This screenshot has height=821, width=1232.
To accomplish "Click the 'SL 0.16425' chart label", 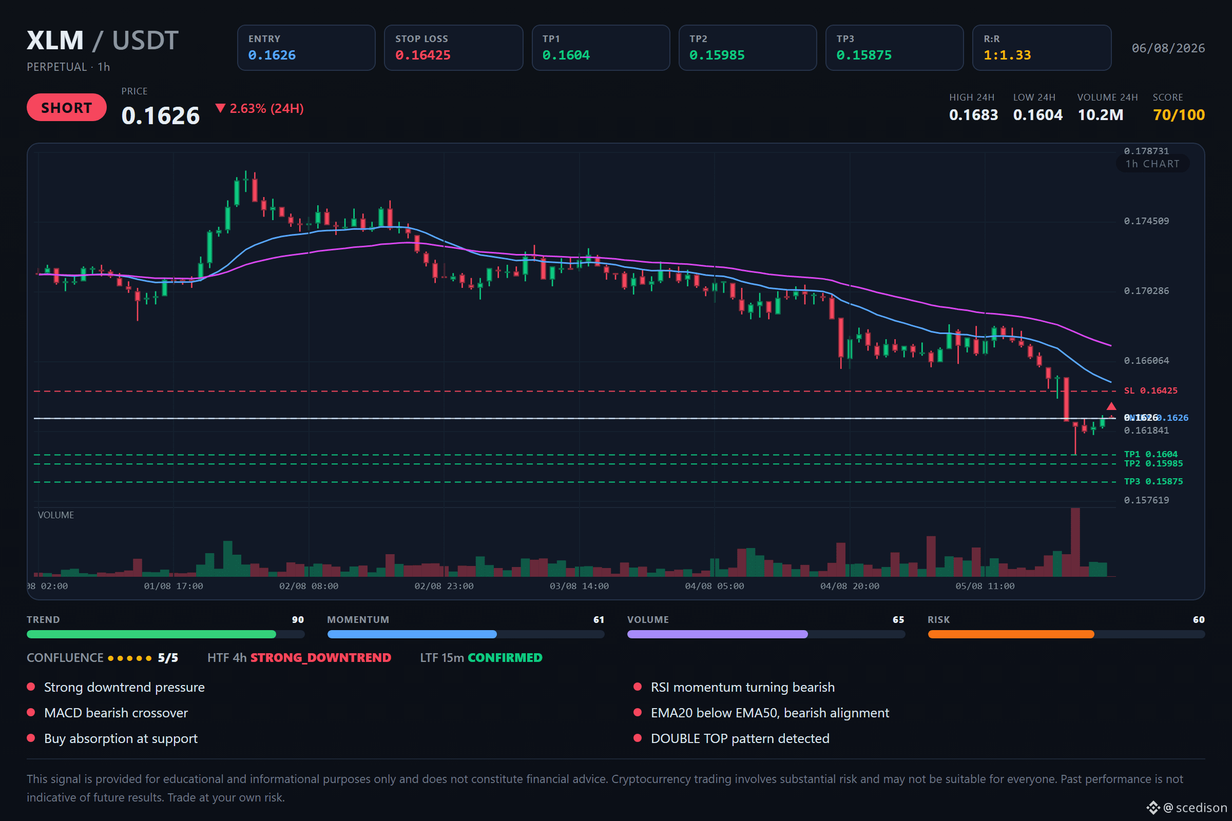I will [1151, 390].
